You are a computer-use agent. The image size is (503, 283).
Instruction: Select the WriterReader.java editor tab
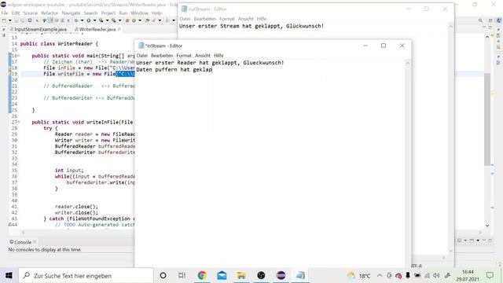(97, 29)
